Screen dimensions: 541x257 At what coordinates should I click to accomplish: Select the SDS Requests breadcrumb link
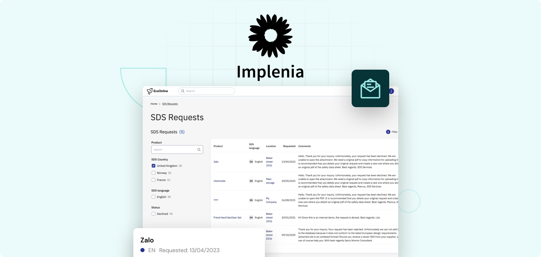click(x=170, y=104)
